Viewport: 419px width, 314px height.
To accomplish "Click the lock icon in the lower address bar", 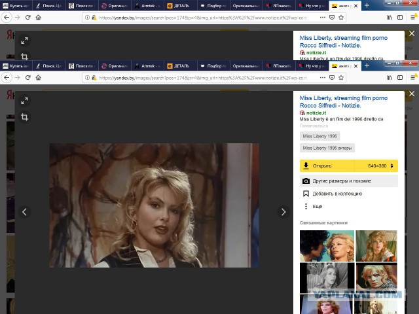I will click(x=94, y=78).
